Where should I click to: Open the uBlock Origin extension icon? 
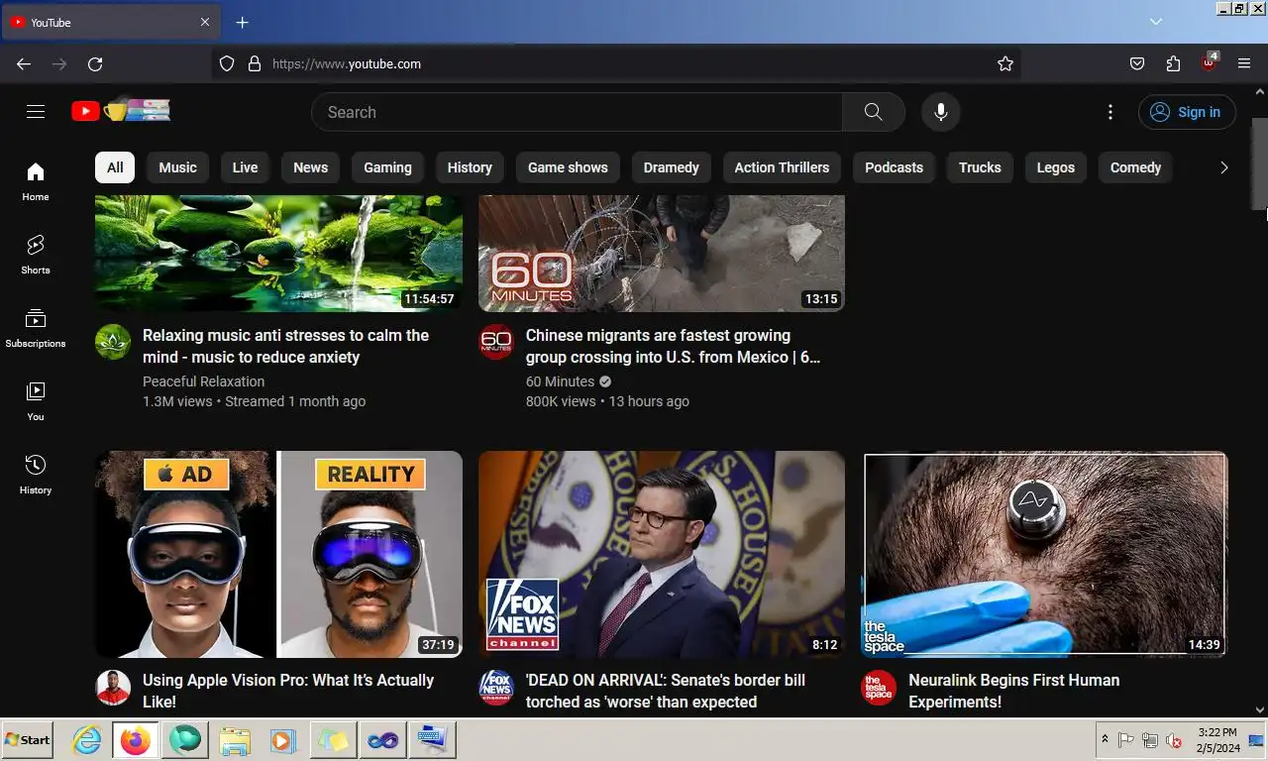1209,62
